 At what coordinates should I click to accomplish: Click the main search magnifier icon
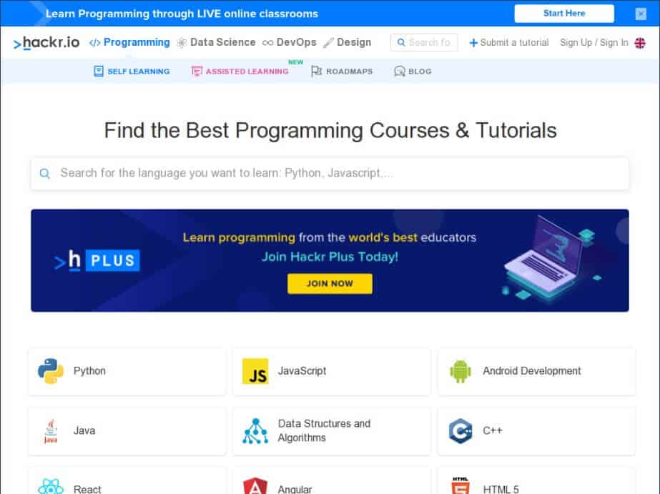(44, 173)
